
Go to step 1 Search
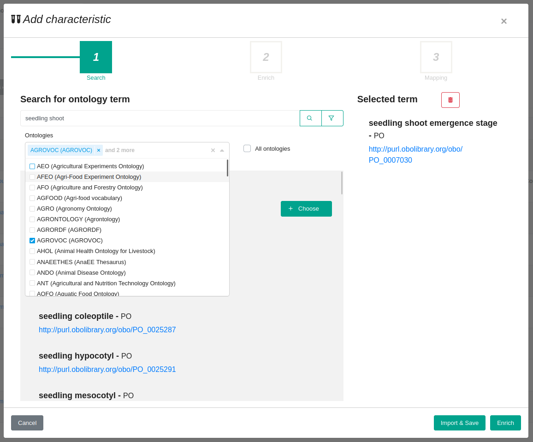click(x=96, y=57)
